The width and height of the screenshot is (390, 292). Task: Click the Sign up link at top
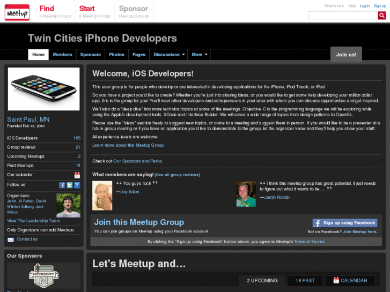[380, 6]
